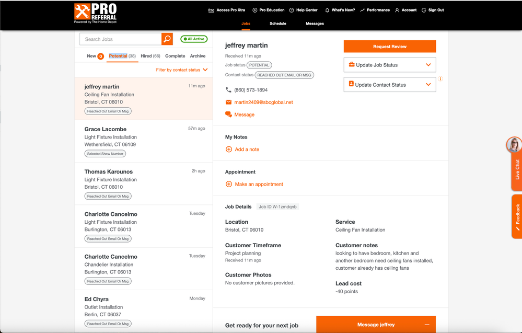The height and width of the screenshot is (333, 522).
Task: Click the orange search magnifier button
Action: click(167, 39)
